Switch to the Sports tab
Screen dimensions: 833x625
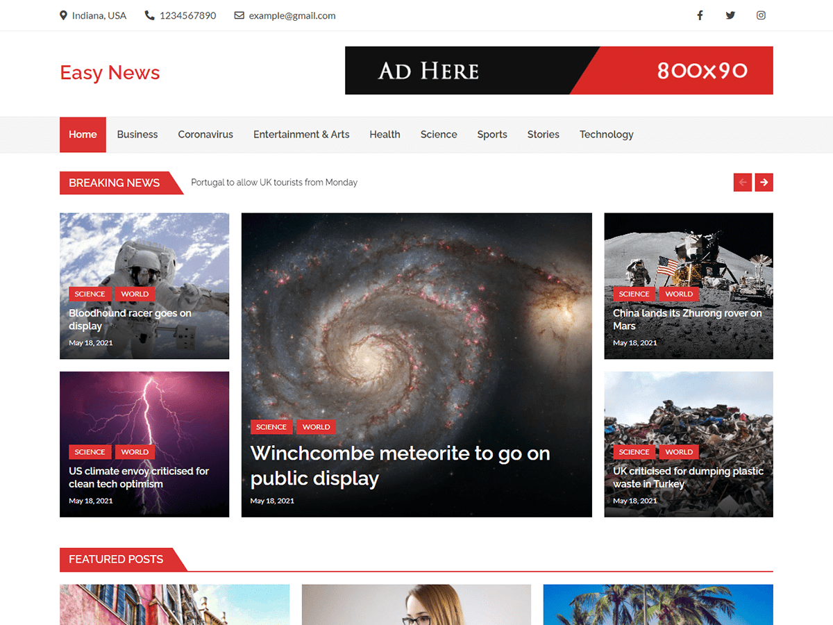(492, 134)
